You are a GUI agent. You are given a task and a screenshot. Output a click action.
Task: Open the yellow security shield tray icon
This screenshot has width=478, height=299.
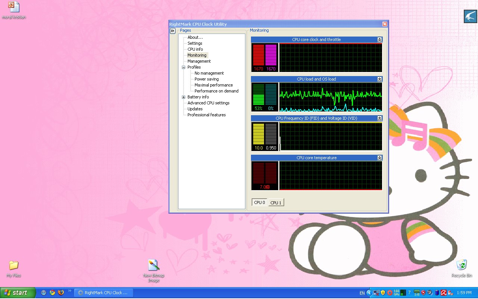(383, 293)
